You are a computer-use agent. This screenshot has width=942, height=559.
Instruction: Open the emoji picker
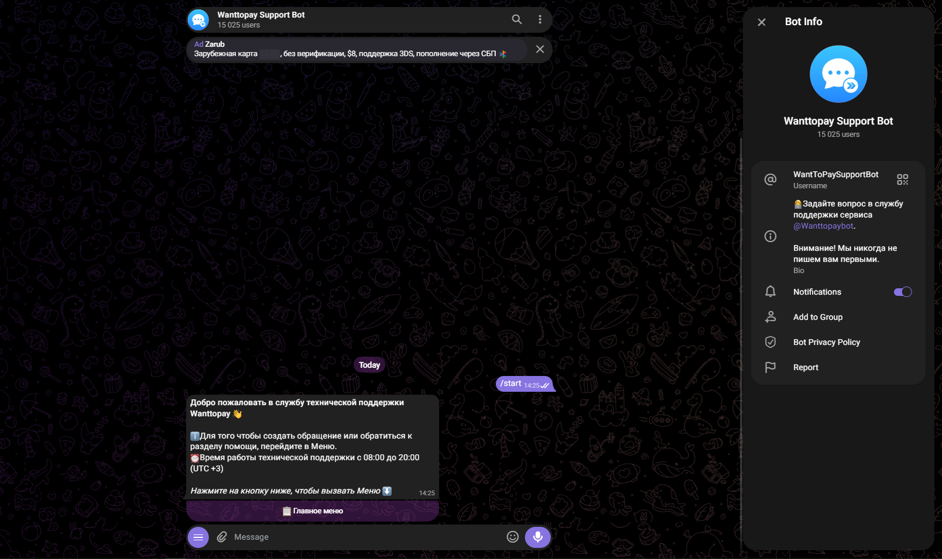(x=512, y=537)
